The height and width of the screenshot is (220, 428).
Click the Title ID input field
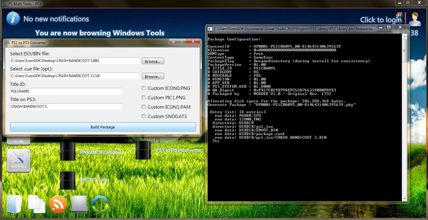[x=66, y=91]
